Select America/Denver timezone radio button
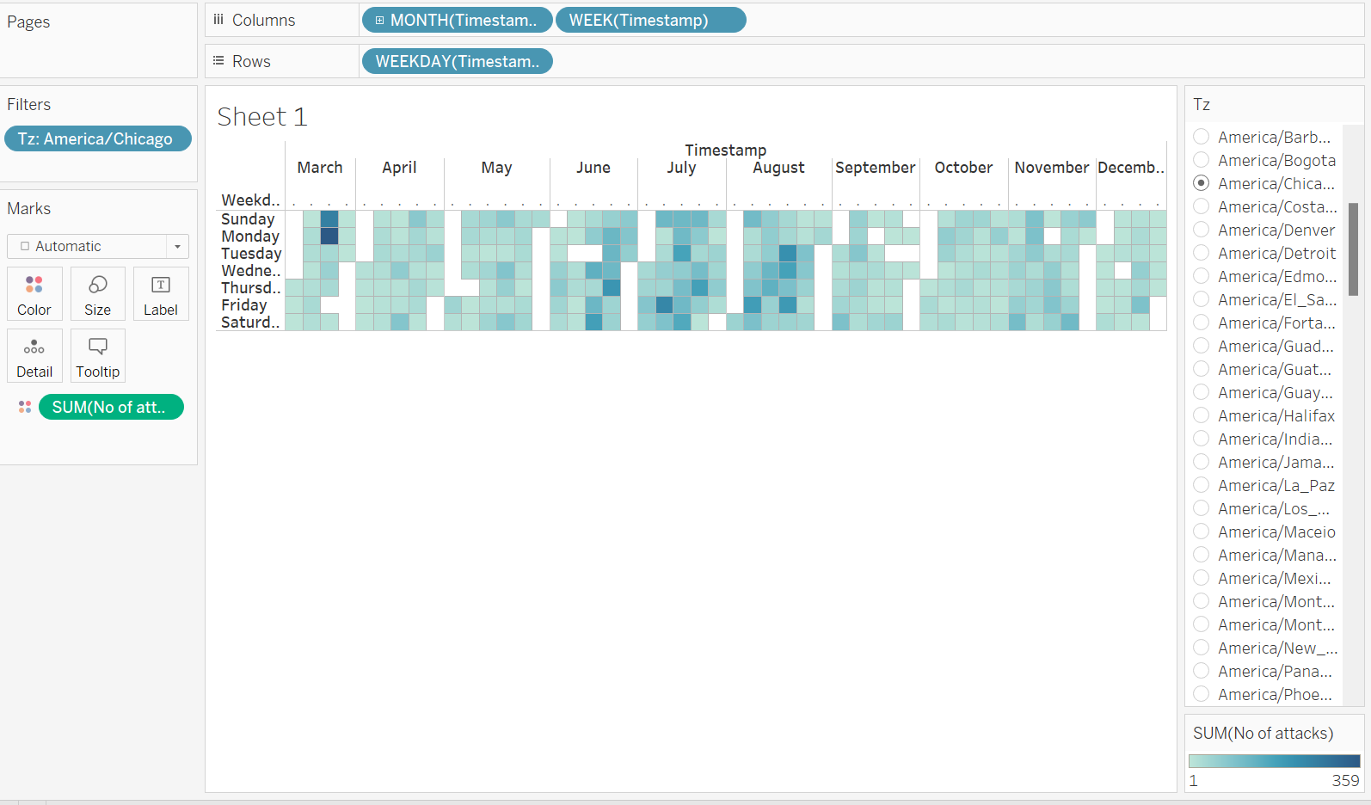 [1202, 230]
